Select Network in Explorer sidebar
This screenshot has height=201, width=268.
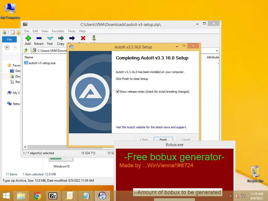(x=14, y=104)
